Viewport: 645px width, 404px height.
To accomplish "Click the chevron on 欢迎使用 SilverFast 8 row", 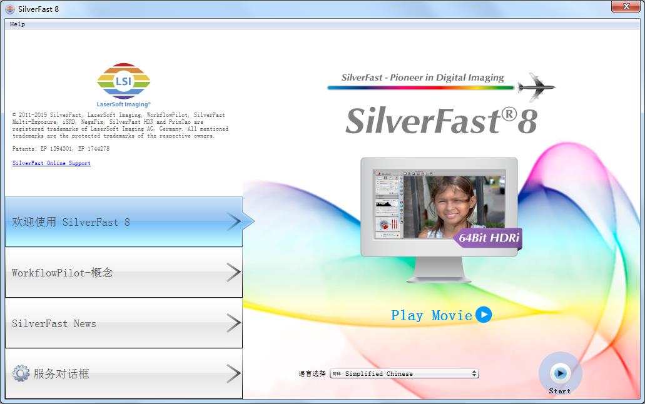I will (x=235, y=222).
